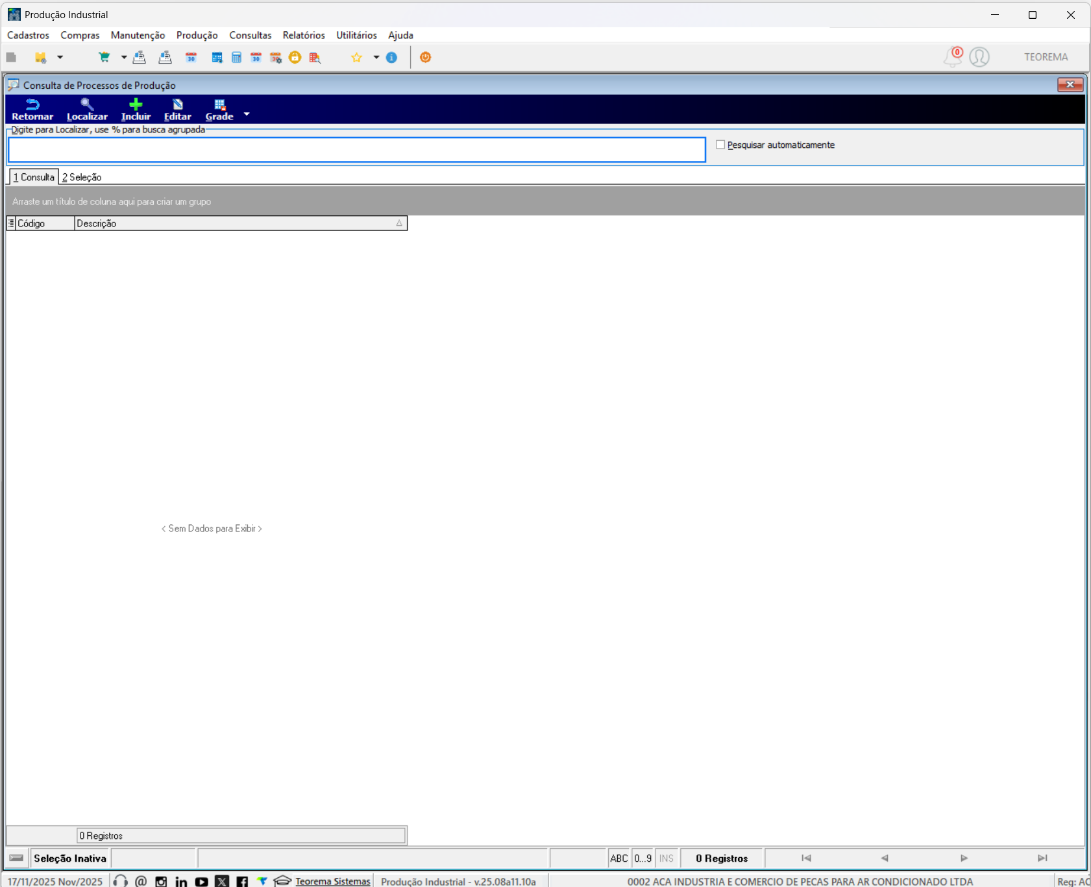1091x887 pixels.
Task: Click the @ email icon in status bar
Action: [140, 881]
